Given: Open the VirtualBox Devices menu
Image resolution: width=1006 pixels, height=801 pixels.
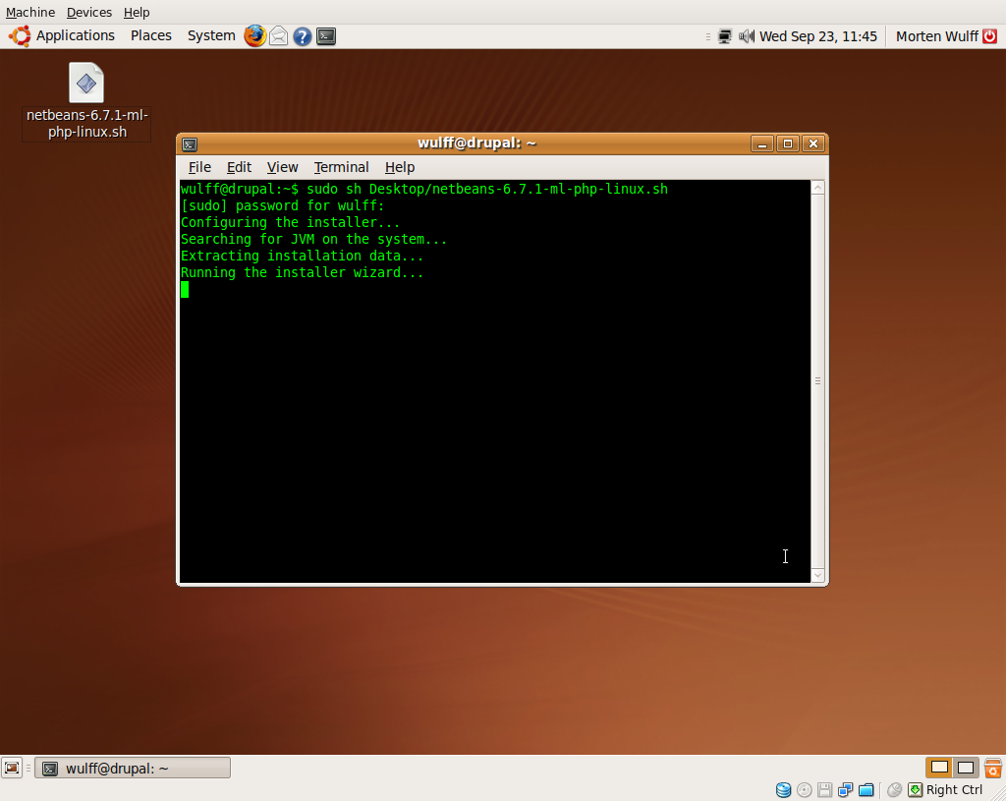Looking at the screenshot, I should click(x=89, y=12).
